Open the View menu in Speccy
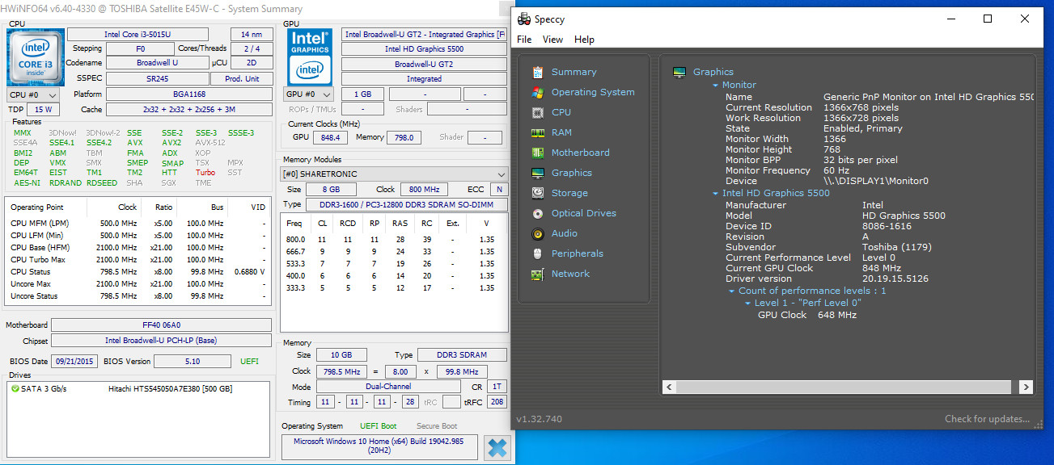Viewport: 1054px width, 465px height. coord(553,40)
